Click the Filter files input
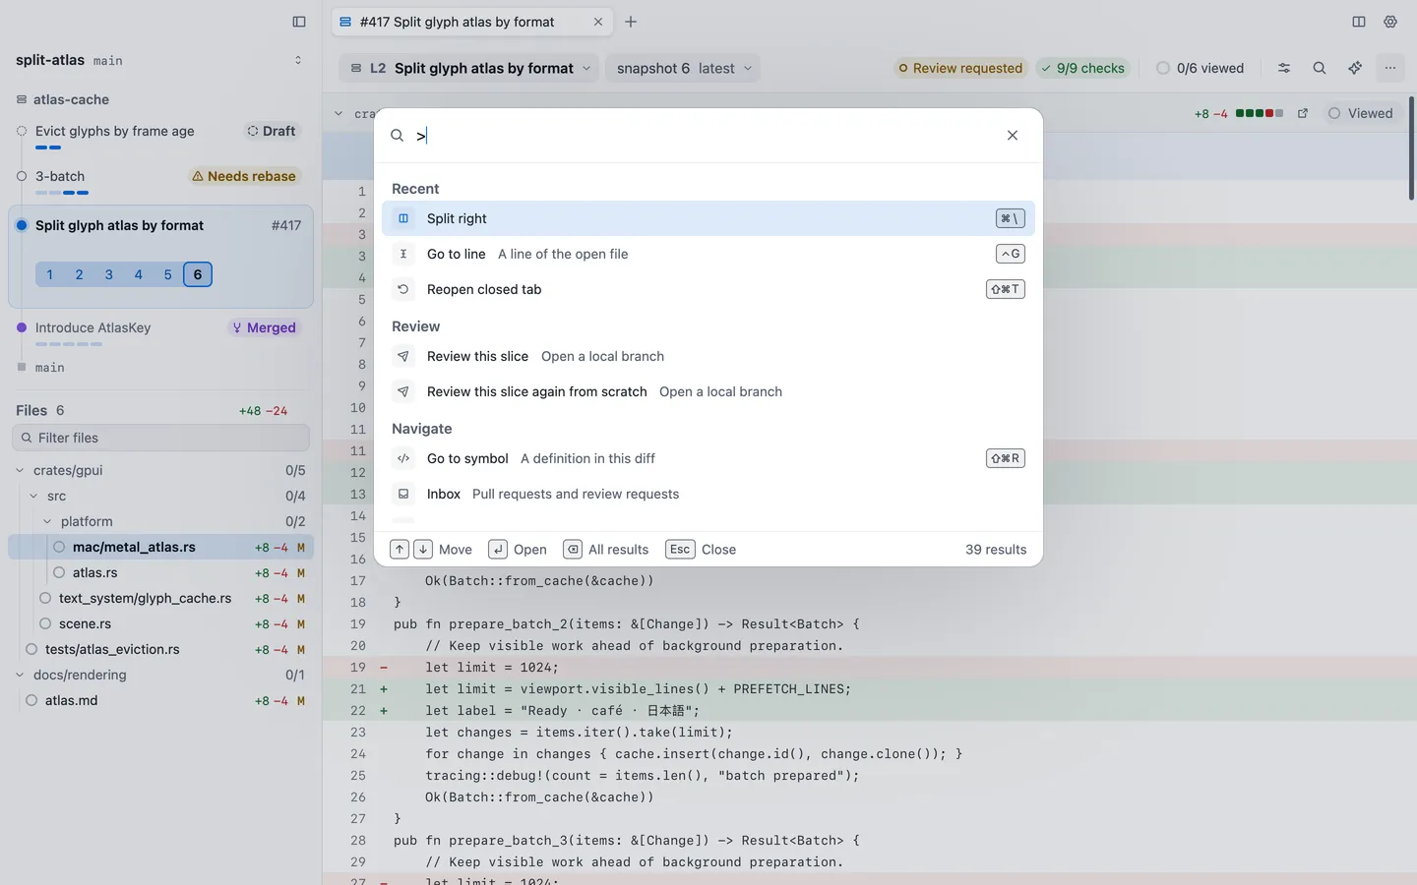Viewport: 1417px width, 885px height. (160, 438)
